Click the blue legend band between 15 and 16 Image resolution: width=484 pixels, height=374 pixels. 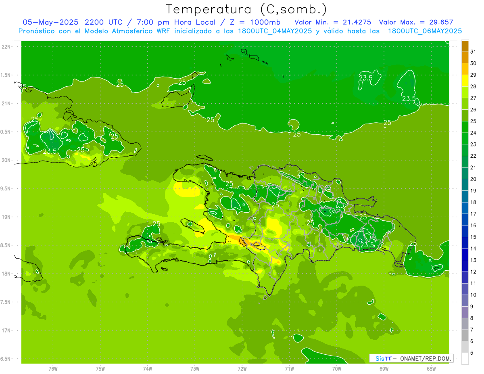465,231
